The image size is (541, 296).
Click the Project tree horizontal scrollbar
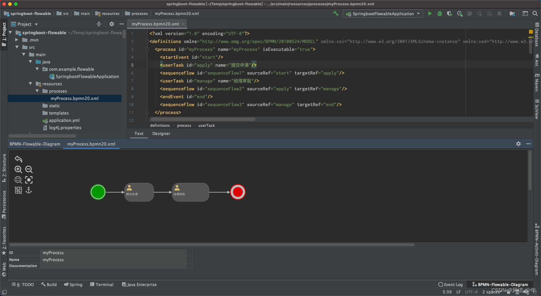point(42,136)
